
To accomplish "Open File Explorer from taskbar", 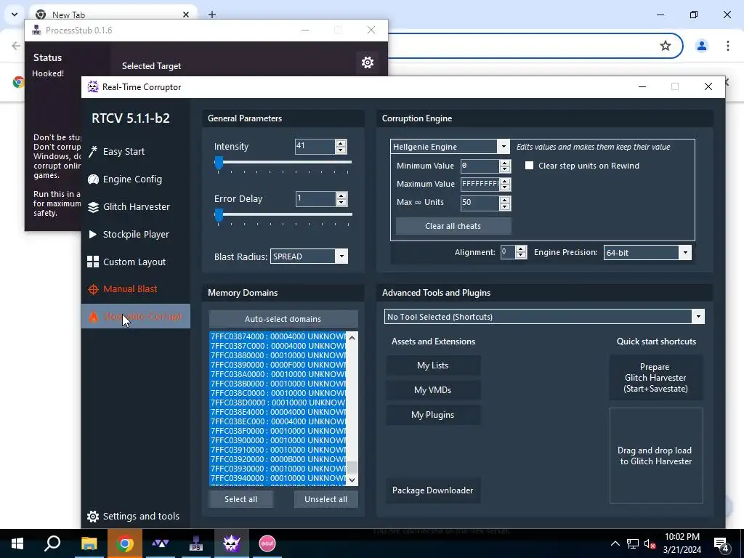I will 89,543.
